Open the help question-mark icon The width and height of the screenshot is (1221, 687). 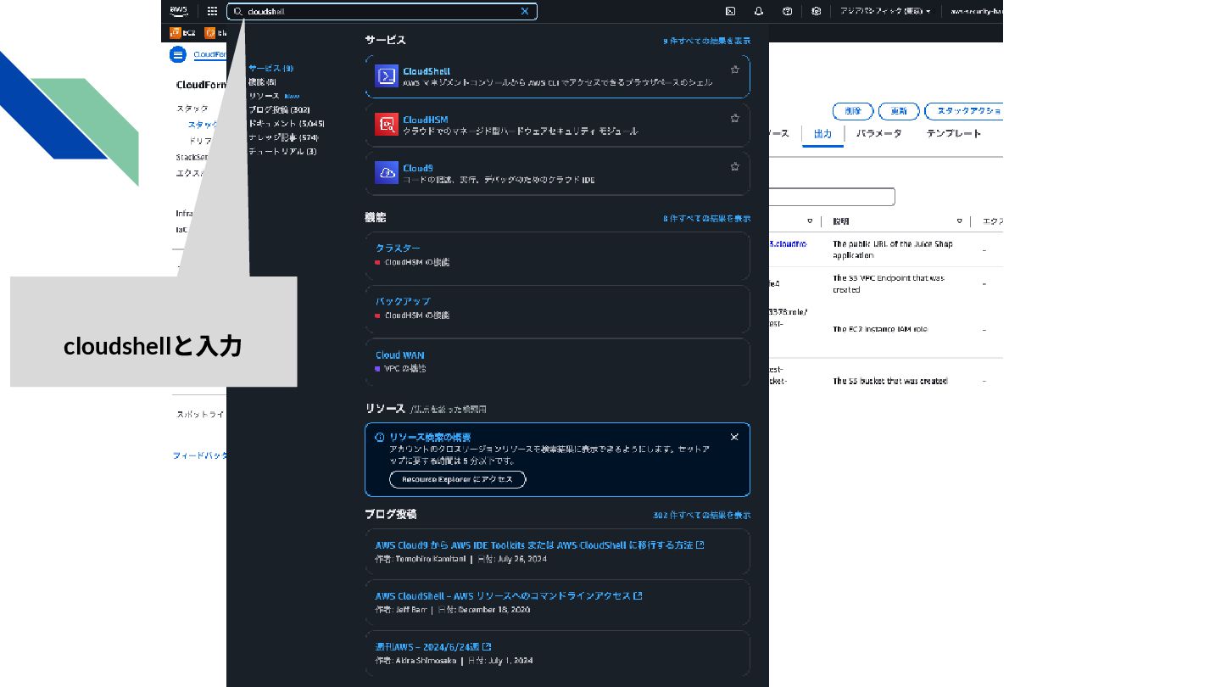[x=787, y=11]
